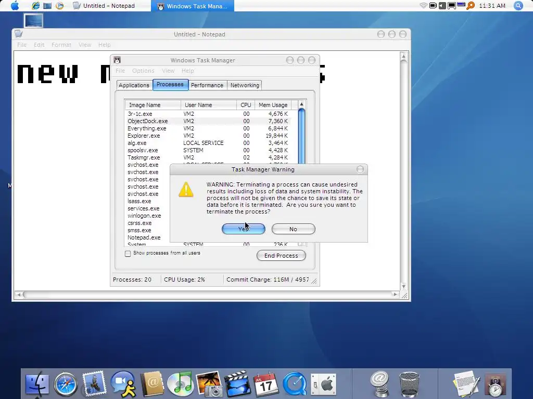Select the Everything.exe process row
Image resolution: width=533 pixels, height=399 pixels.
pyautogui.click(x=208, y=128)
